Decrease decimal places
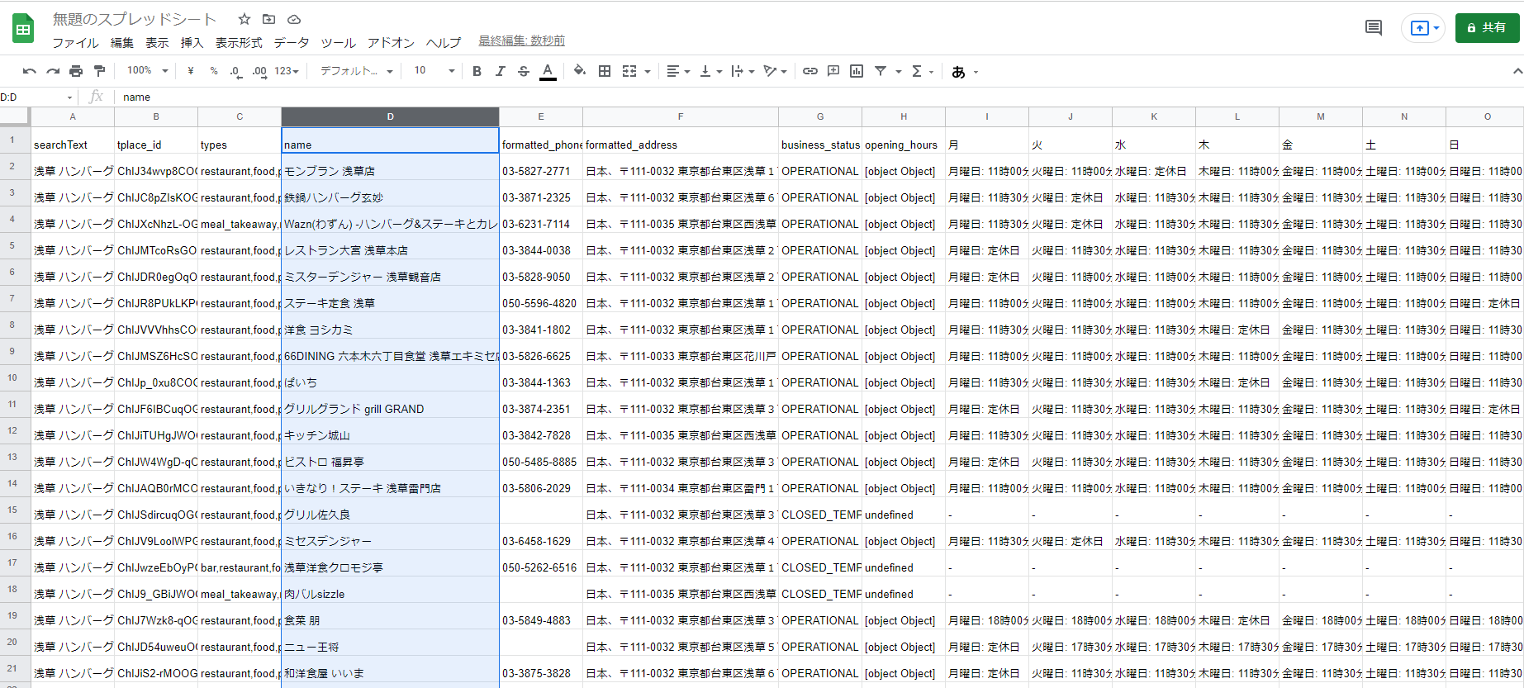The width and height of the screenshot is (1524, 688). tap(235, 71)
